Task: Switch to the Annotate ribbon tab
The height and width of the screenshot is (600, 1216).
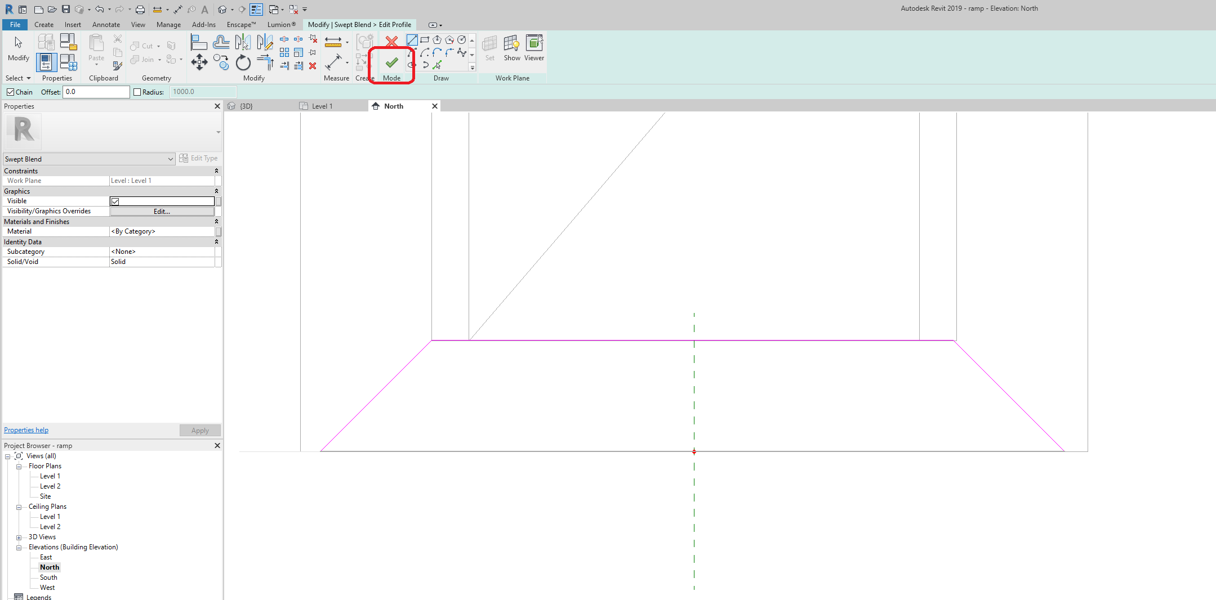Action: 106,25
